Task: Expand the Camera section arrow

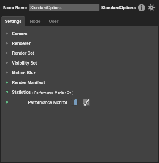Action: point(7,34)
